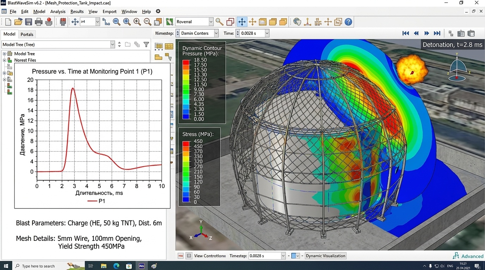Screen dimensions: 485x270
Task: Open a file using the folder icon
Action: (18, 22)
